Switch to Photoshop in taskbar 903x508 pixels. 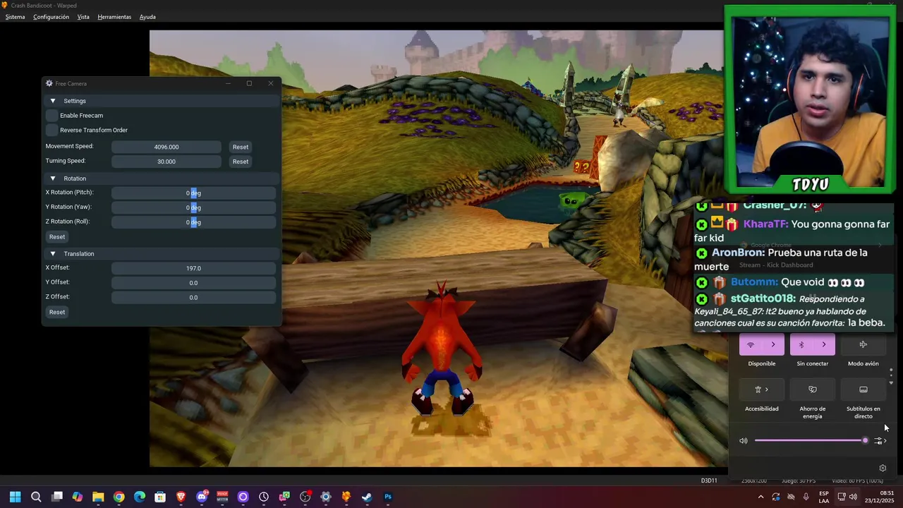388,497
